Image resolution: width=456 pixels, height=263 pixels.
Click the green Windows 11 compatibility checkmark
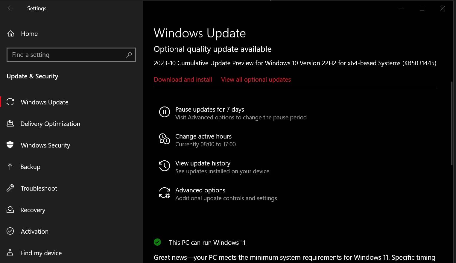pos(157,242)
